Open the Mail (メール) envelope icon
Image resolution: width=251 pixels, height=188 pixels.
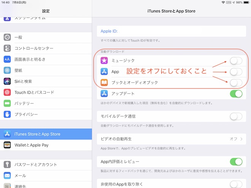click(x=7, y=175)
